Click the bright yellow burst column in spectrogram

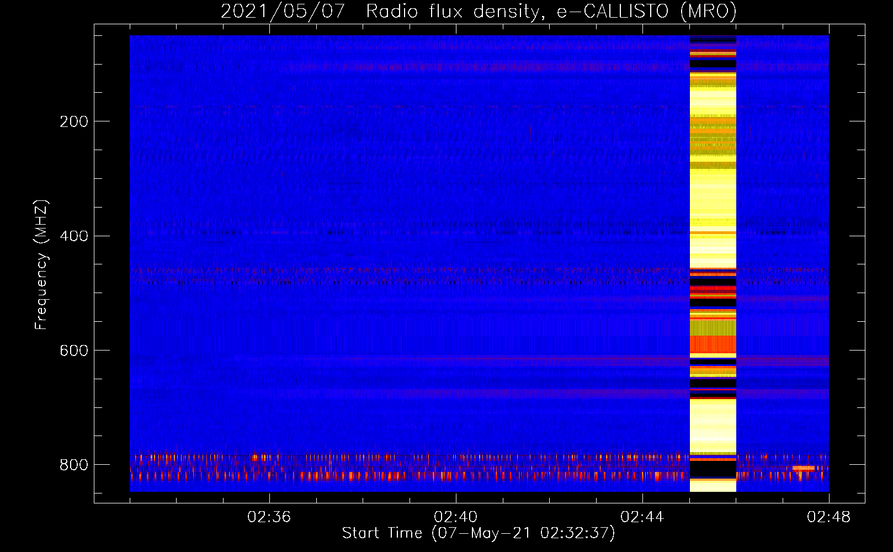tap(713, 264)
